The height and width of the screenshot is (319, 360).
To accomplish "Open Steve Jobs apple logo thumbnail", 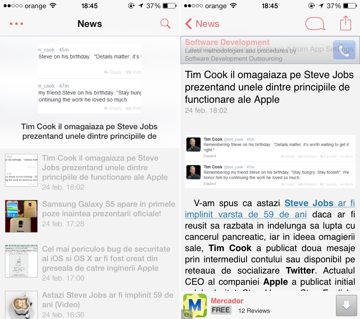I will coord(21,305).
